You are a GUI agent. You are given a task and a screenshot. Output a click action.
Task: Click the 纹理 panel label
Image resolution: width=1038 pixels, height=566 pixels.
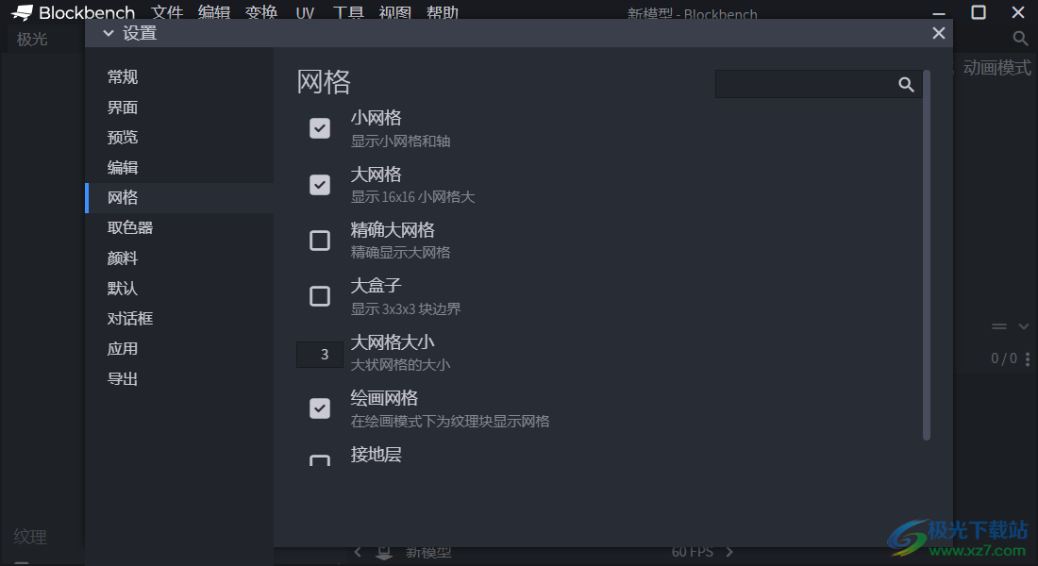[30, 537]
